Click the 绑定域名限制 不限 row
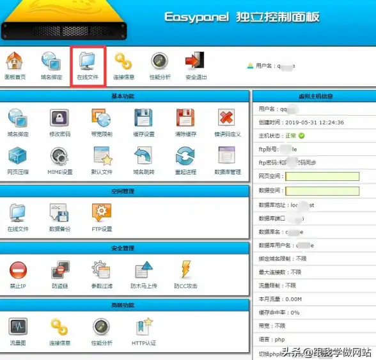376x360 pixels. (x=315, y=259)
